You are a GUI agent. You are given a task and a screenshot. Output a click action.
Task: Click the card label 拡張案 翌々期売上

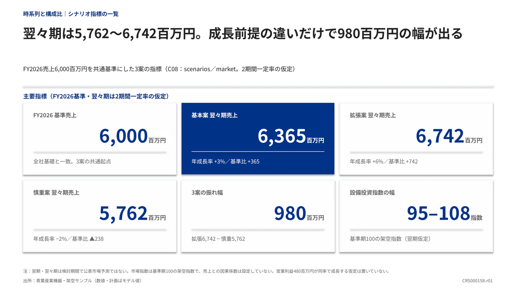coord(373,115)
